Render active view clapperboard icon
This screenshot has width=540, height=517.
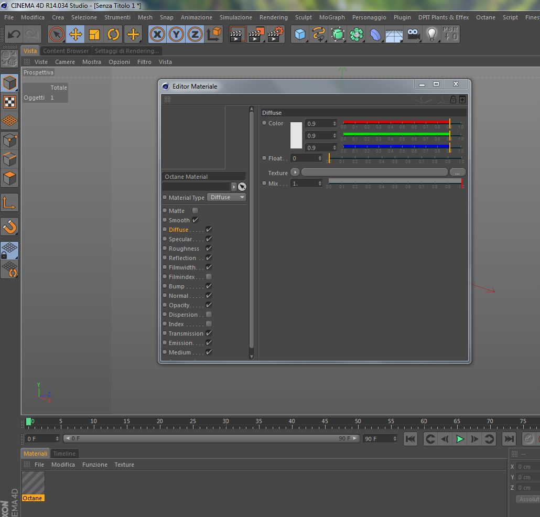tap(237, 35)
